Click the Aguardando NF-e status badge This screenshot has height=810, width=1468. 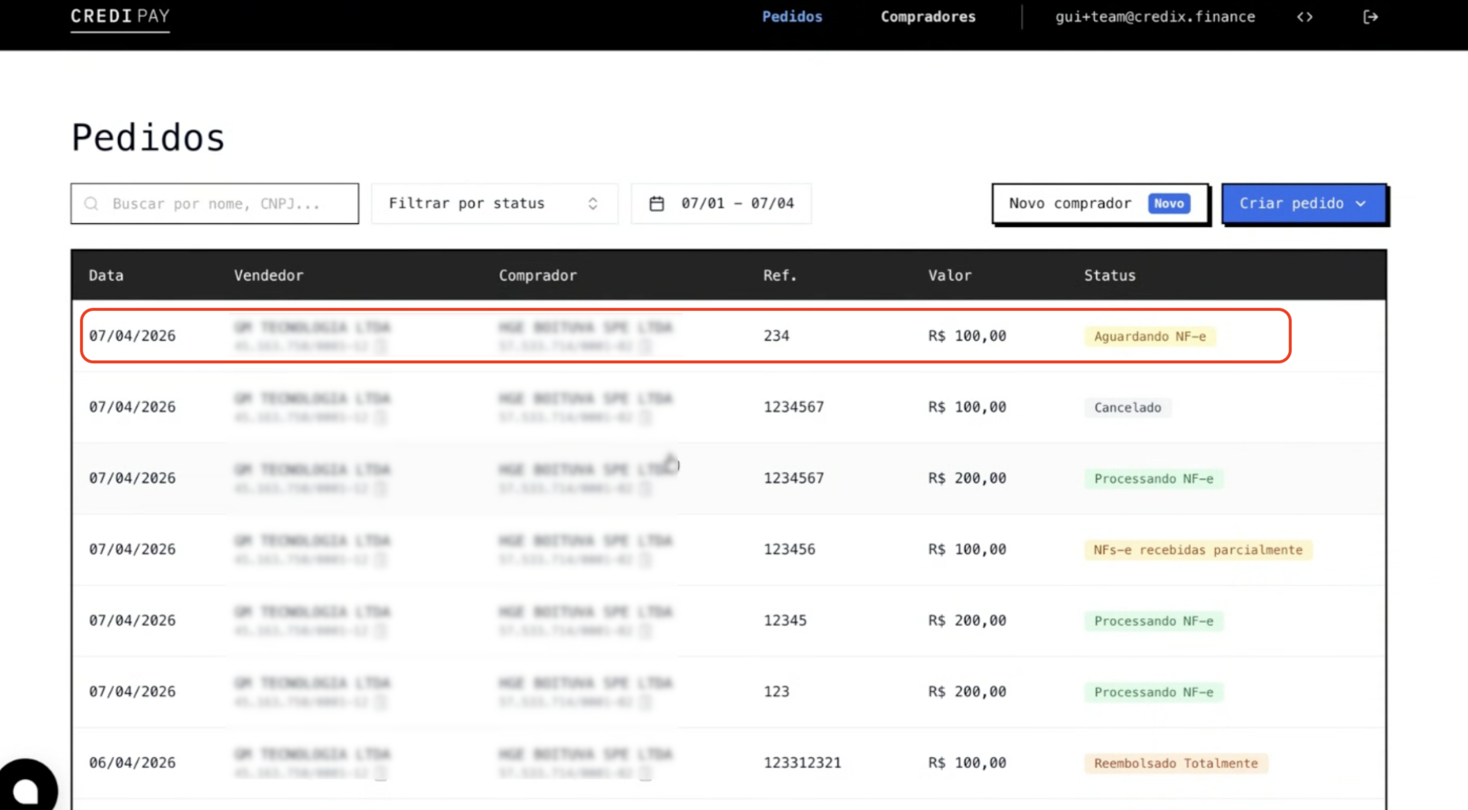(1149, 337)
